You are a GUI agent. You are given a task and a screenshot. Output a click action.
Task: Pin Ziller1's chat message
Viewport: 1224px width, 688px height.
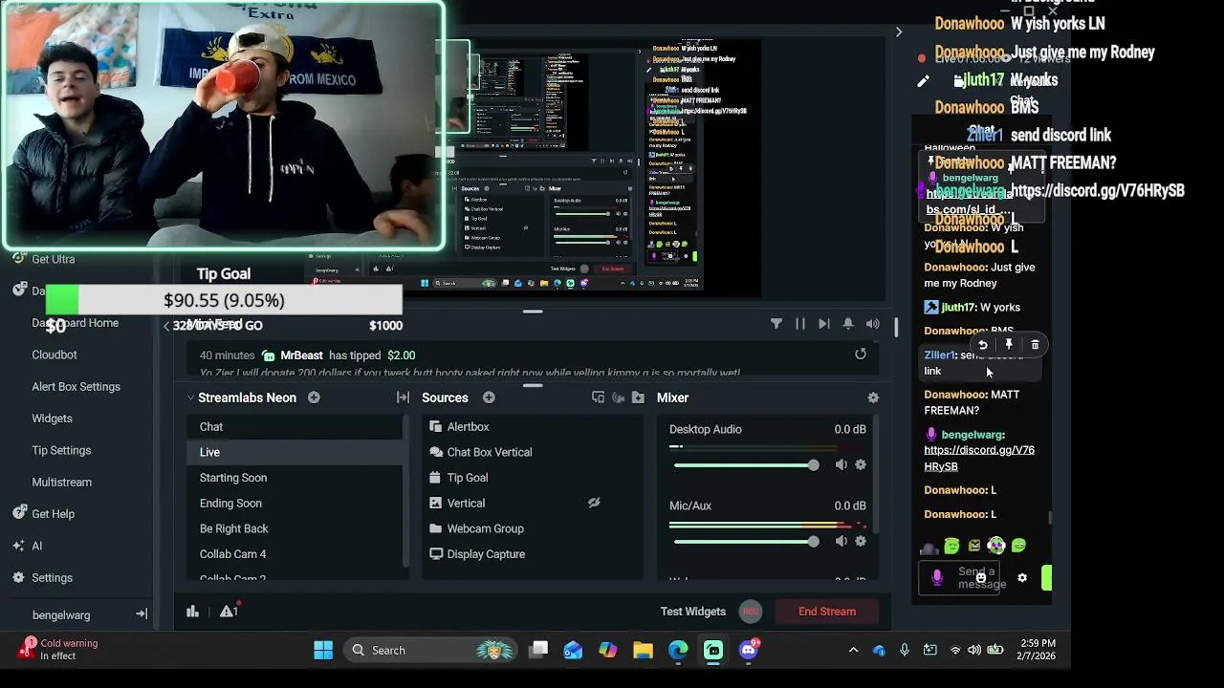click(x=1009, y=345)
